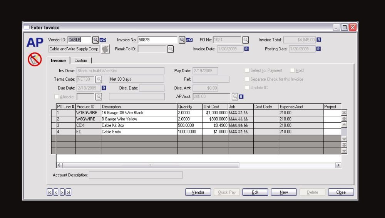
Task: Click the grid's horizontal scrollbar right arrow
Action: click(338, 165)
